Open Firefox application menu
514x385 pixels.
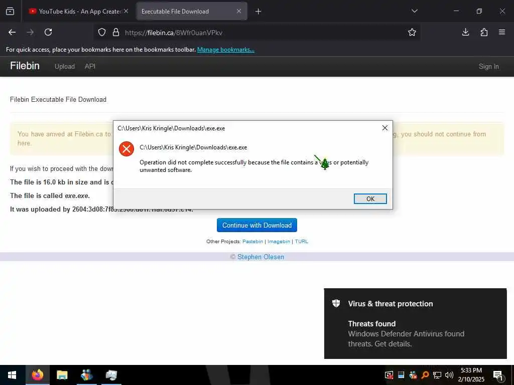coord(502,32)
